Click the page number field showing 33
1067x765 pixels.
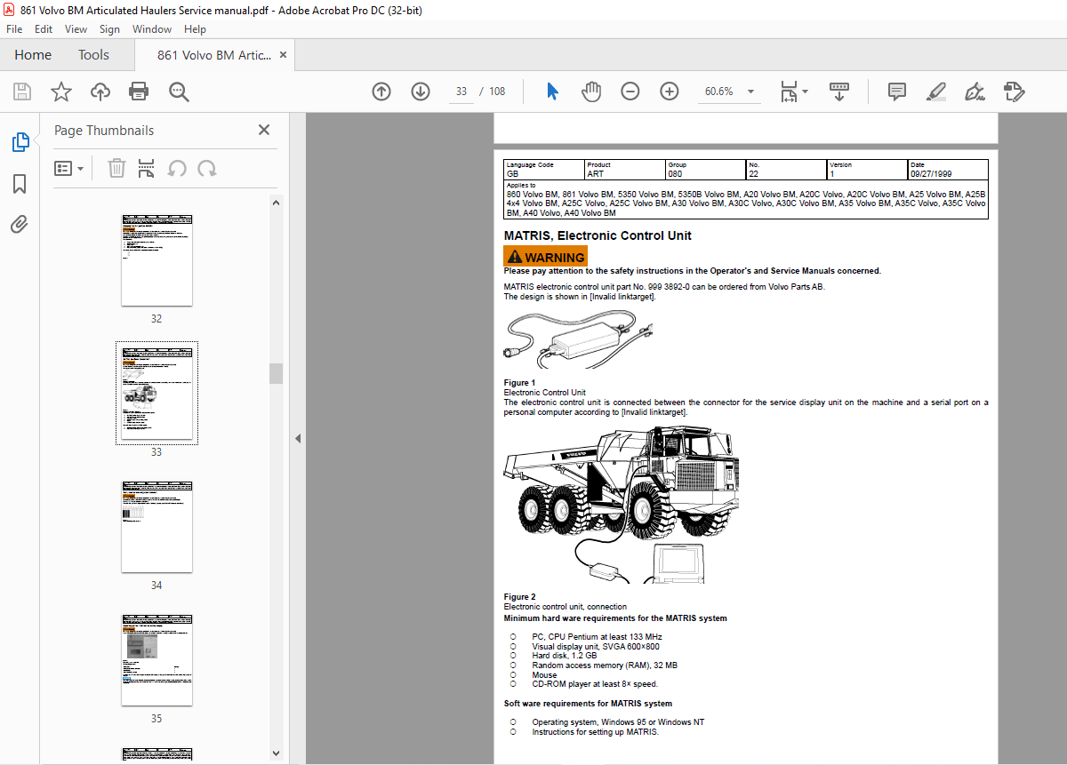(x=461, y=92)
